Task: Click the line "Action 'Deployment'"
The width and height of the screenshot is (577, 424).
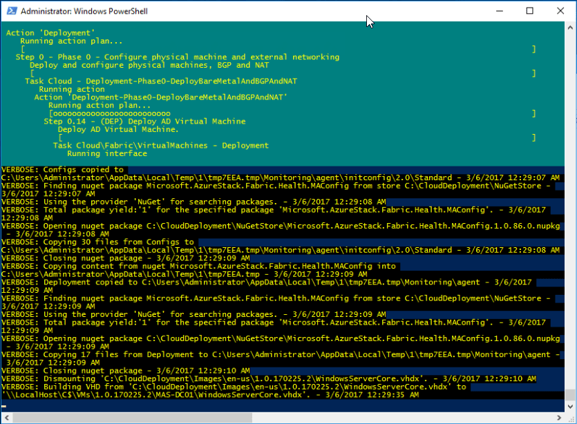Action: pos(50,32)
